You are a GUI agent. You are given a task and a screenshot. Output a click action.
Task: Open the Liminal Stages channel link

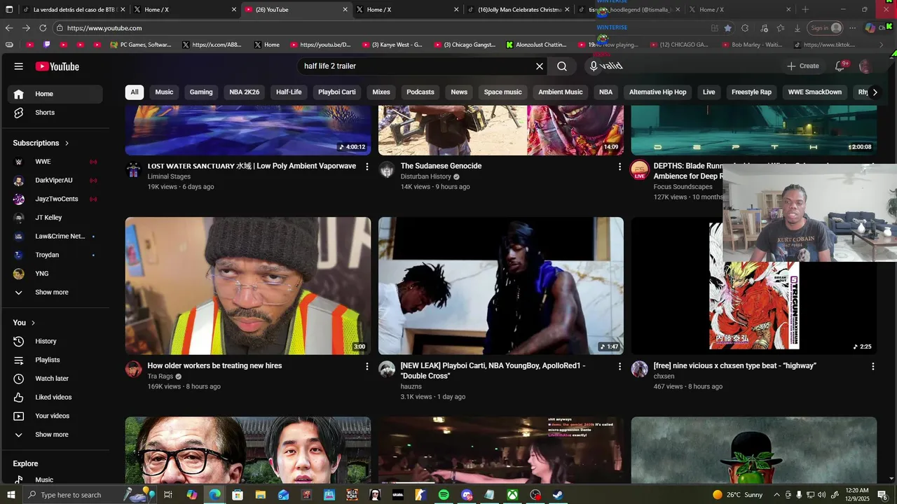[169, 176]
